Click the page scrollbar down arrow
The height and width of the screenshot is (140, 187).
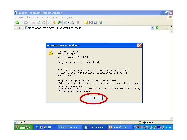(171, 118)
